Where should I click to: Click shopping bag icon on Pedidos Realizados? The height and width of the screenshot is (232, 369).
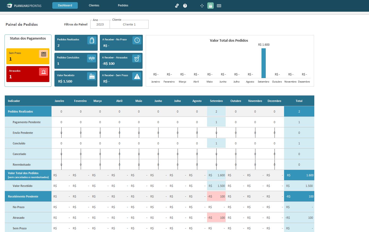tap(92, 40)
